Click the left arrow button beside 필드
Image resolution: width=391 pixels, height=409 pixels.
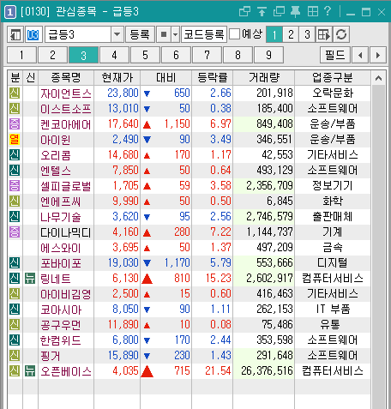tap(360, 55)
